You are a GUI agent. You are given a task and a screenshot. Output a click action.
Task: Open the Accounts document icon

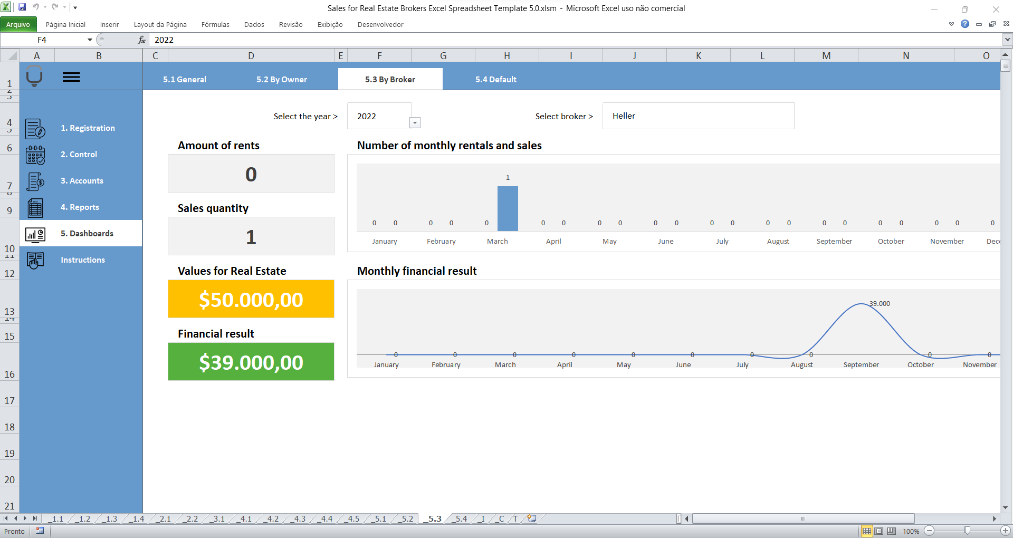(x=35, y=181)
